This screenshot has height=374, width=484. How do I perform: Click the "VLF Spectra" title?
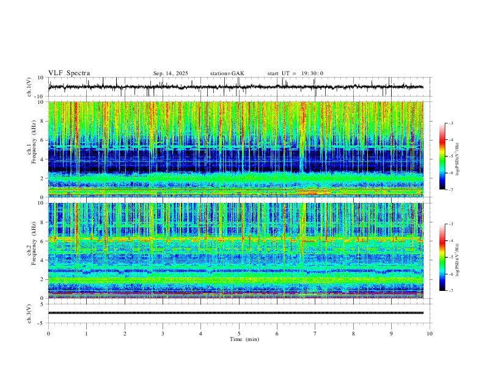coord(69,73)
